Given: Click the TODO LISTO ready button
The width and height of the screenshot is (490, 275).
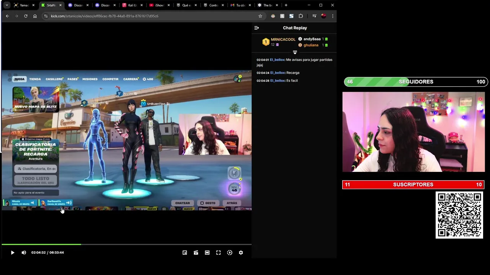Looking at the screenshot, I should coord(36,180).
